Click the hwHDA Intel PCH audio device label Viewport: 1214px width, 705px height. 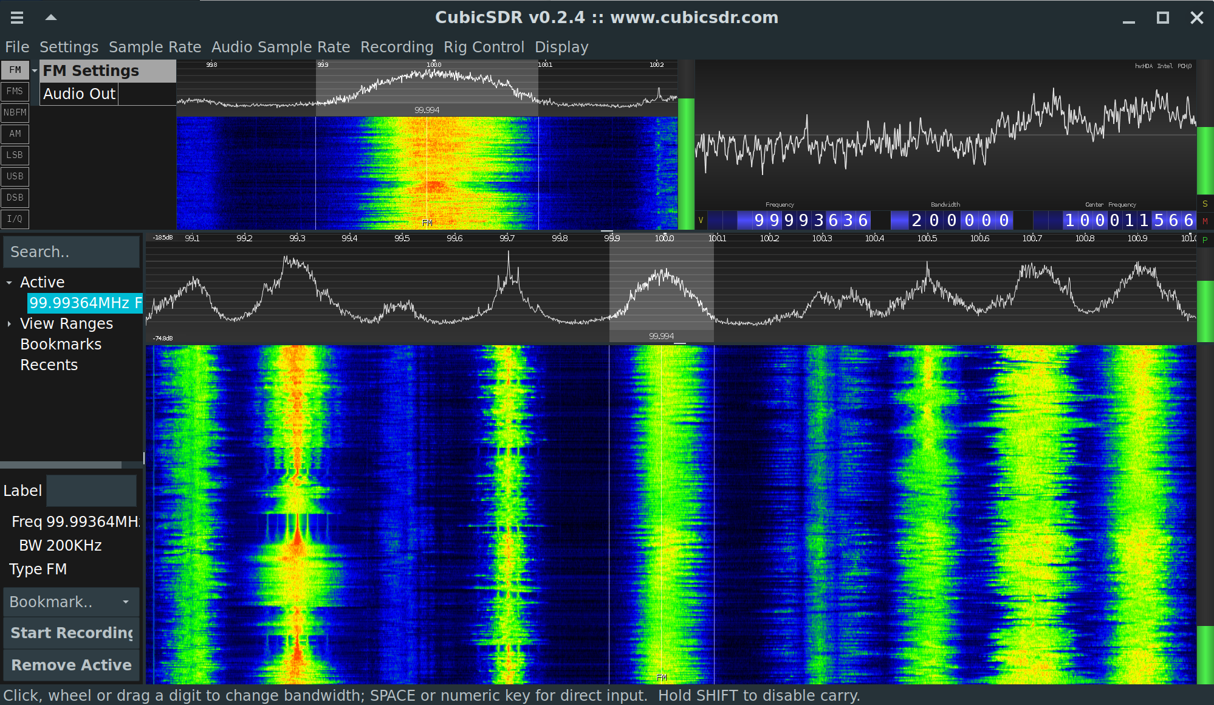[1163, 66]
